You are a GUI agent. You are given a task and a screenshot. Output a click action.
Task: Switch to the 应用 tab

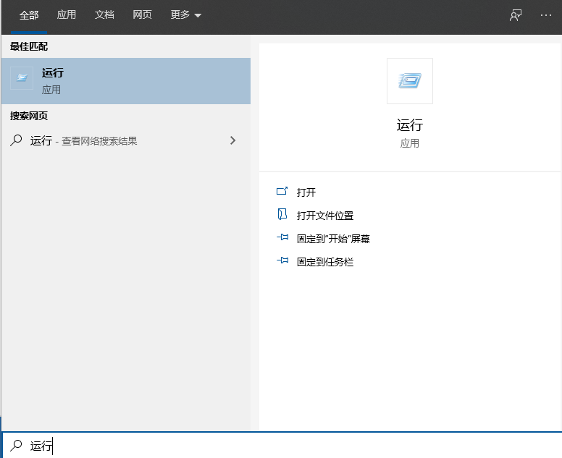(x=67, y=15)
